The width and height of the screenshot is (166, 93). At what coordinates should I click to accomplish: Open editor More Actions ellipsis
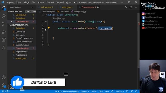pyautogui.click(x=136, y=7)
